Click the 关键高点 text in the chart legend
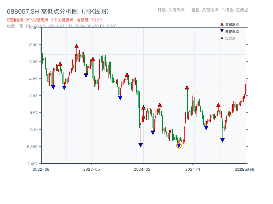This screenshot has height=204, width=273. coord(232,24)
